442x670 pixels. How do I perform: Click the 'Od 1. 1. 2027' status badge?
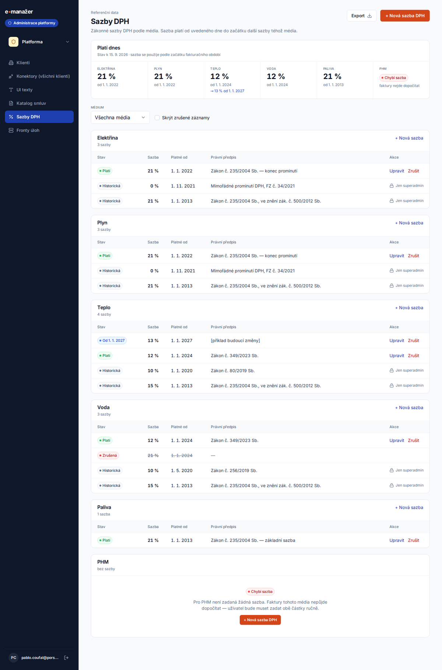(x=112, y=341)
